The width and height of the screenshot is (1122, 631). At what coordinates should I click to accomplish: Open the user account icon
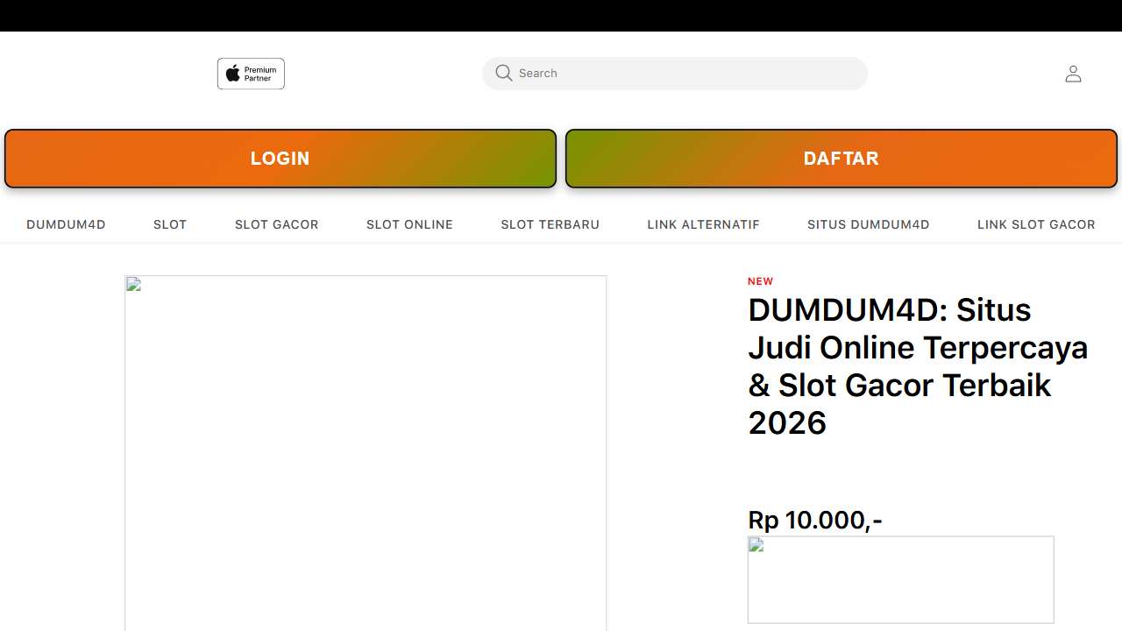point(1073,74)
